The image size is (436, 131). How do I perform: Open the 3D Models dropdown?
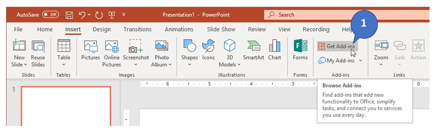[x=229, y=53]
